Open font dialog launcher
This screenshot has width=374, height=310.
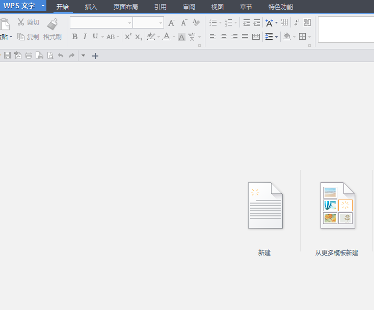click(x=199, y=45)
